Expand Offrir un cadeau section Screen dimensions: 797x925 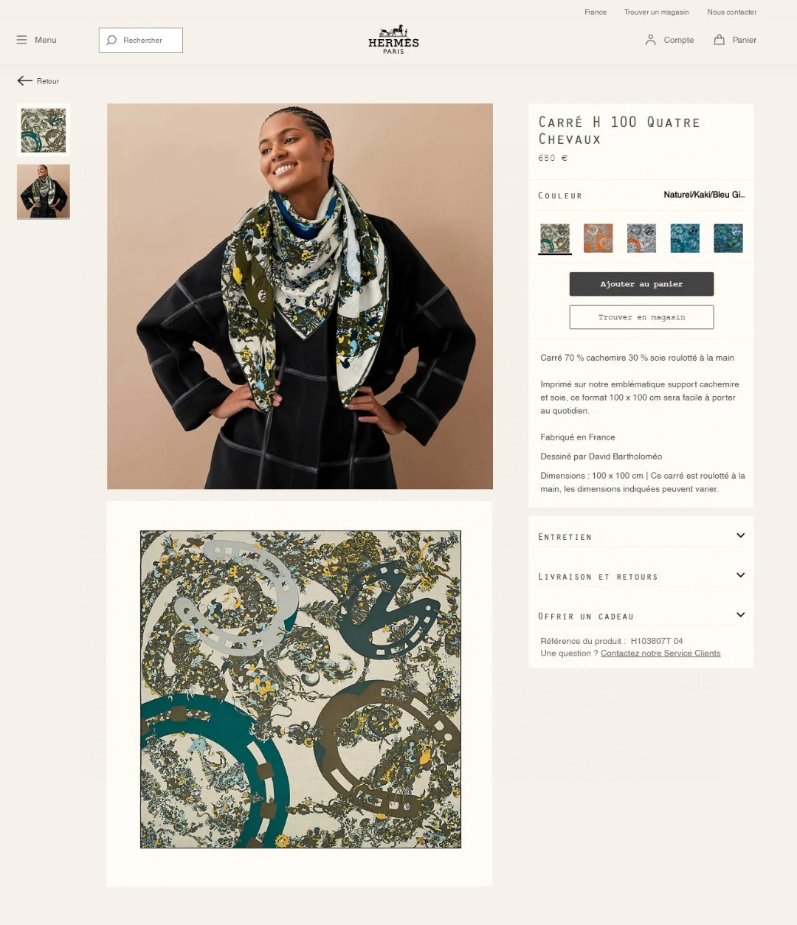(x=641, y=616)
